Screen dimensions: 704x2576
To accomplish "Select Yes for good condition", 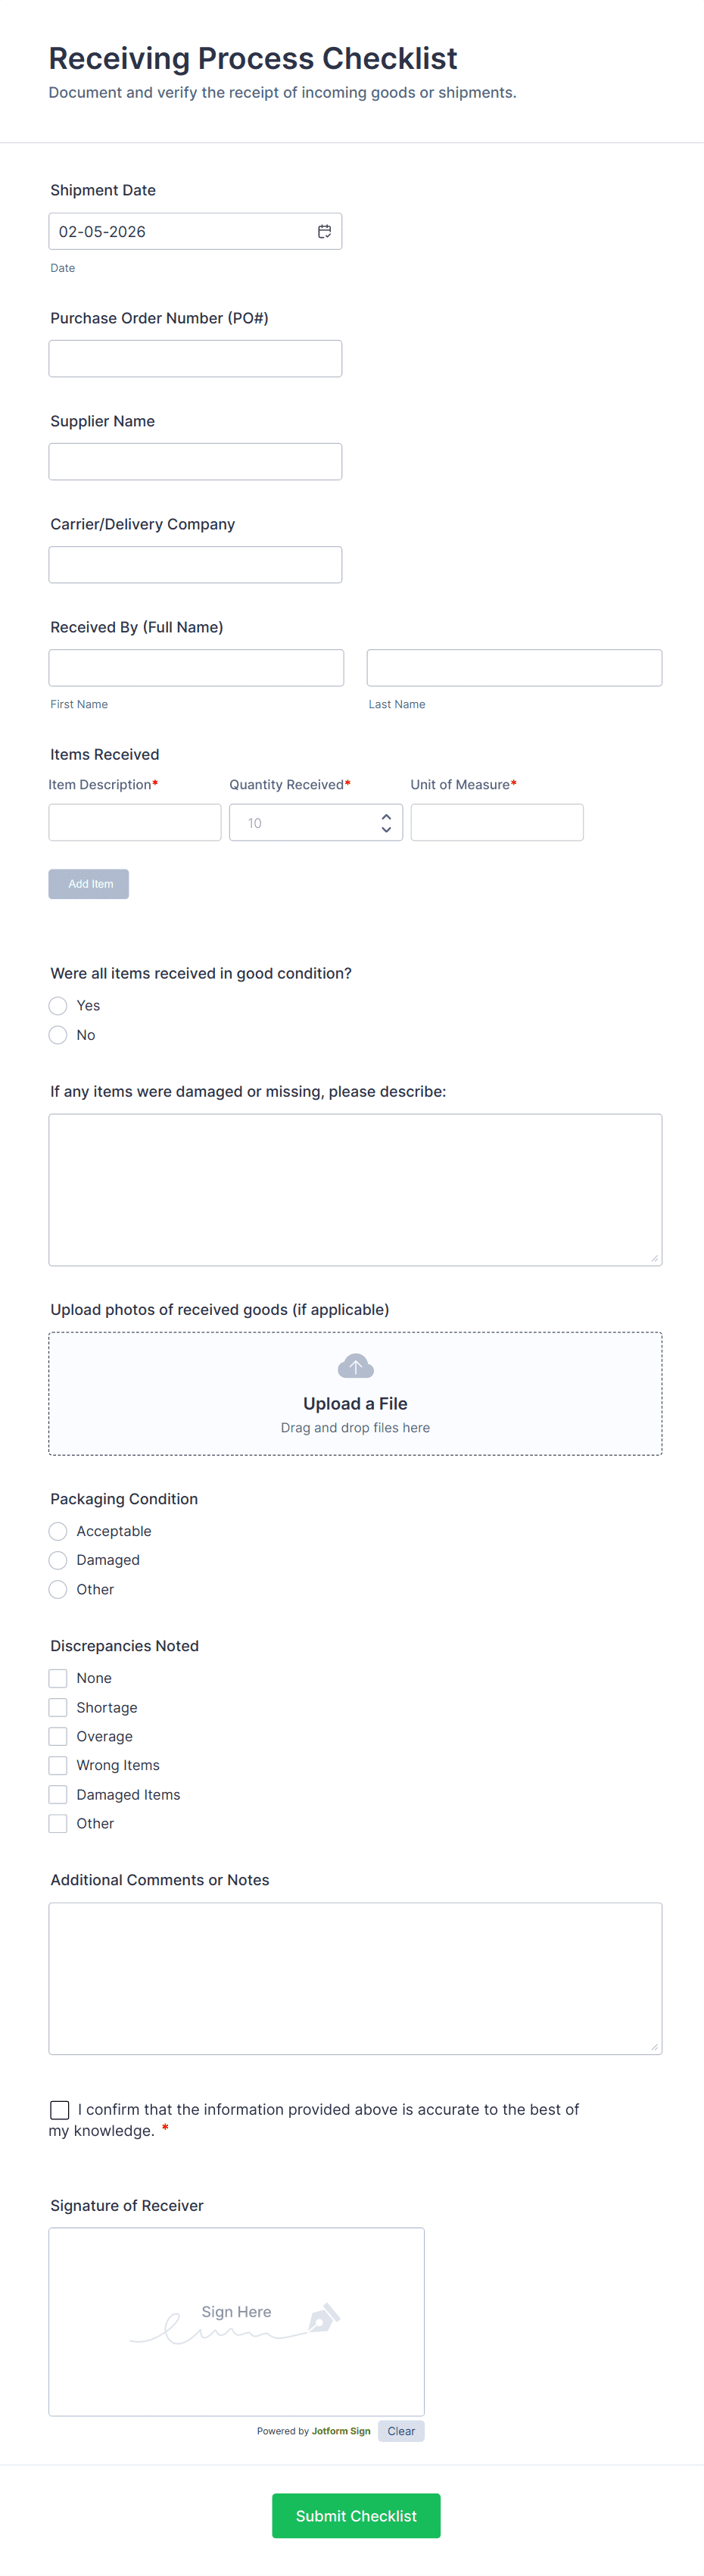I will tap(58, 1005).
